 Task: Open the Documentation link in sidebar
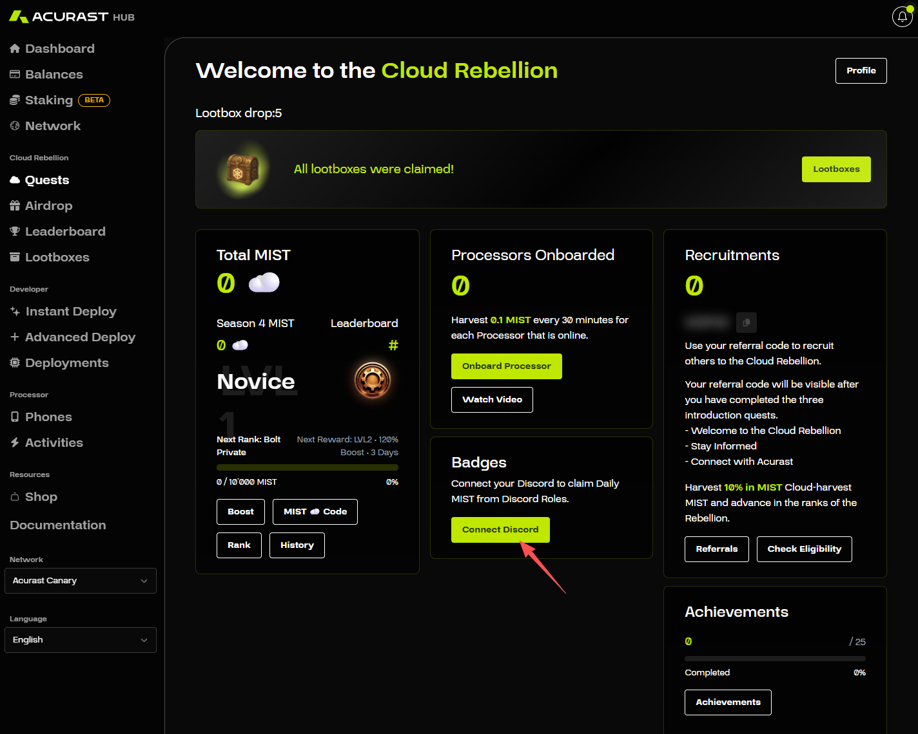click(58, 525)
